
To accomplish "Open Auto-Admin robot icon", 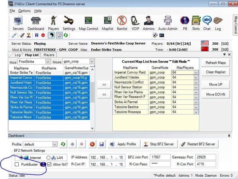I will 168,23.
